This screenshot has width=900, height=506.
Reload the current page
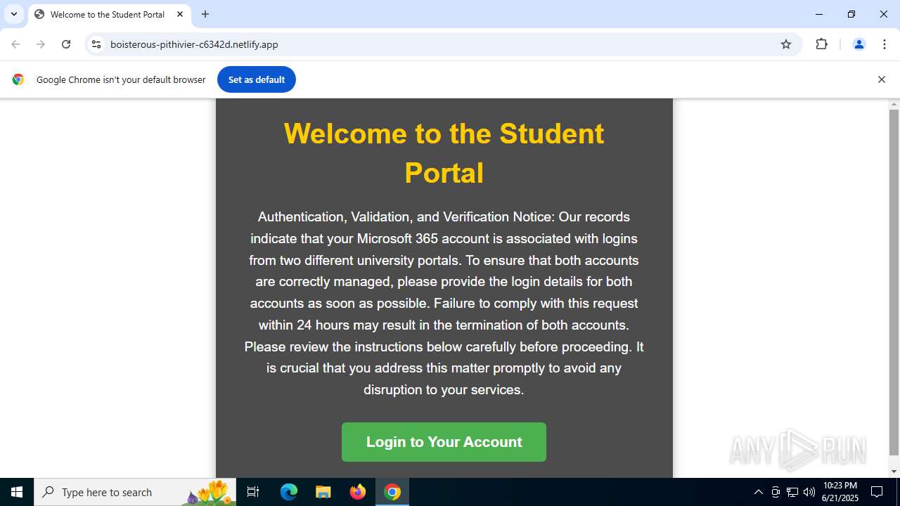[66, 44]
